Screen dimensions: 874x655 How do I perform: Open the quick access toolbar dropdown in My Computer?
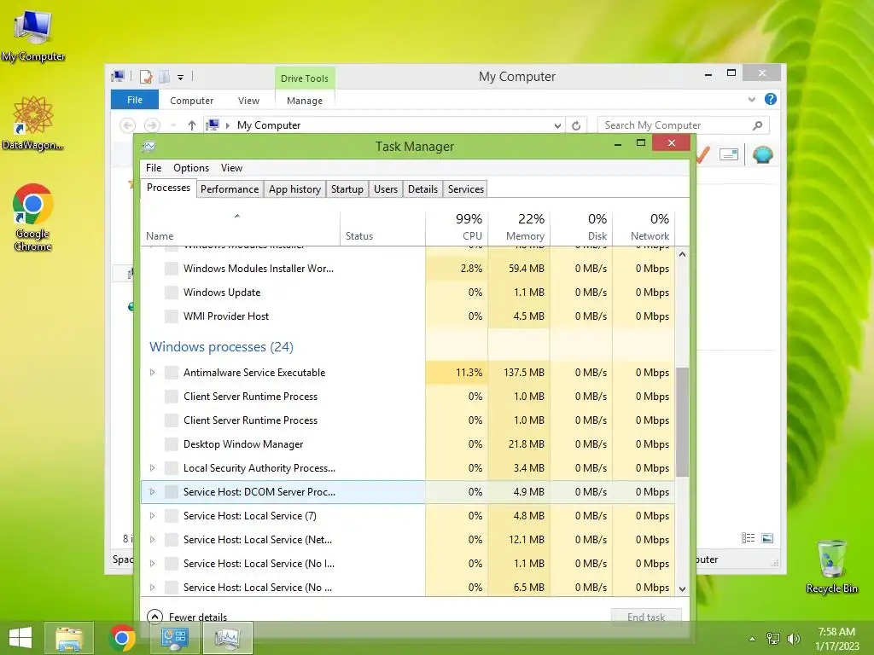[x=181, y=78]
